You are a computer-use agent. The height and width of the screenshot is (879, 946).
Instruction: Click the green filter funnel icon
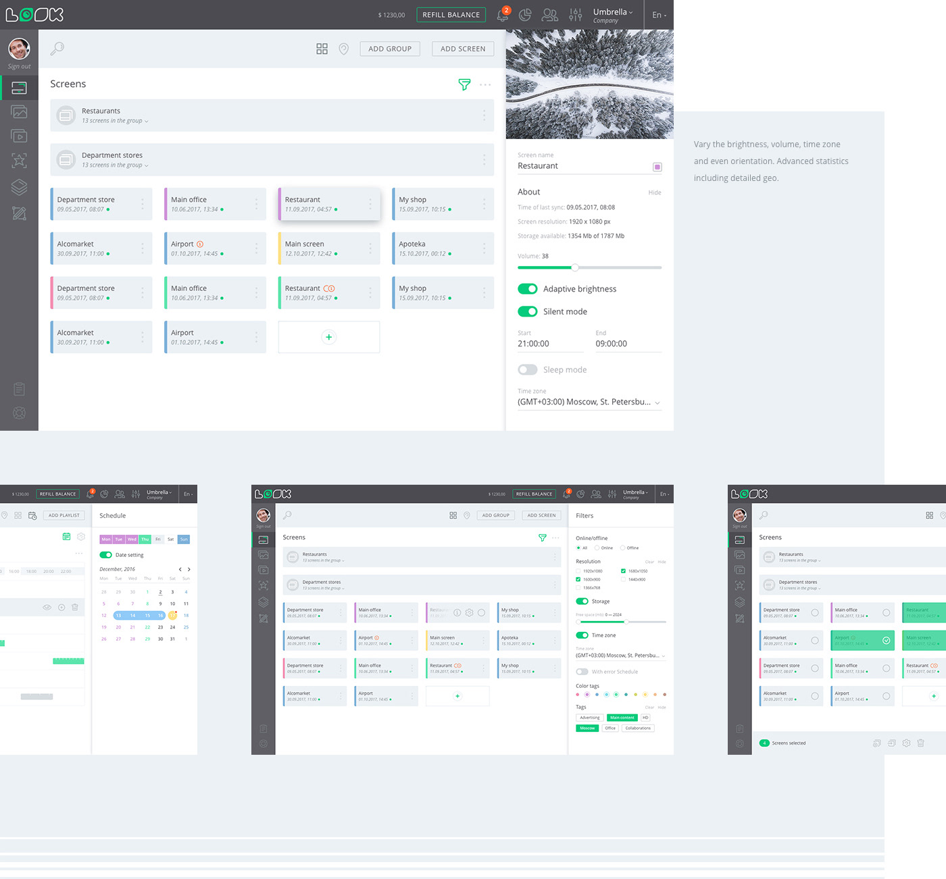click(x=464, y=84)
